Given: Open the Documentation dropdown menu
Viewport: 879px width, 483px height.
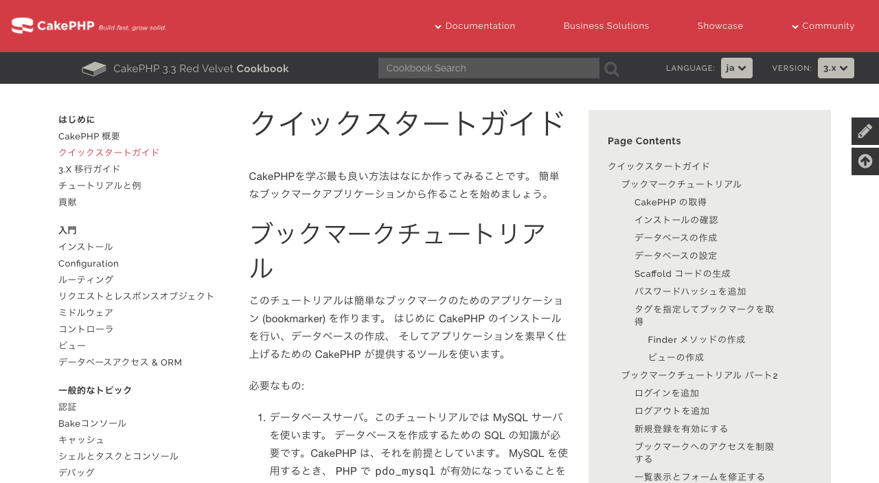Looking at the screenshot, I should [x=475, y=26].
